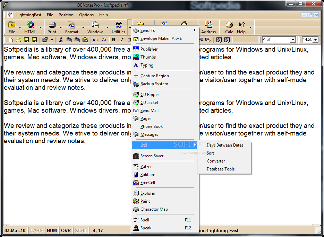Open the Send To submenu
Screen dimensions: 324x237
click(165, 30)
